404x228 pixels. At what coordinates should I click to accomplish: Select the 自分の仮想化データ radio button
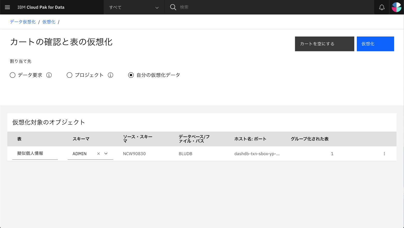(131, 75)
